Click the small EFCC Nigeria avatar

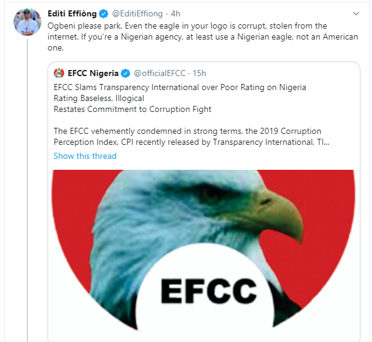pyautogui.click(x=58, y=74)
